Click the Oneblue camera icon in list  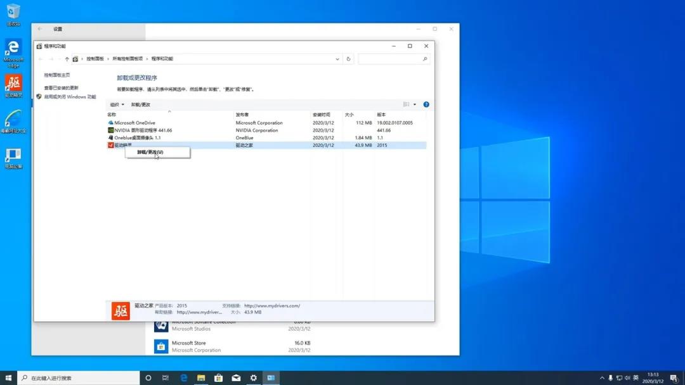(110, 138)
